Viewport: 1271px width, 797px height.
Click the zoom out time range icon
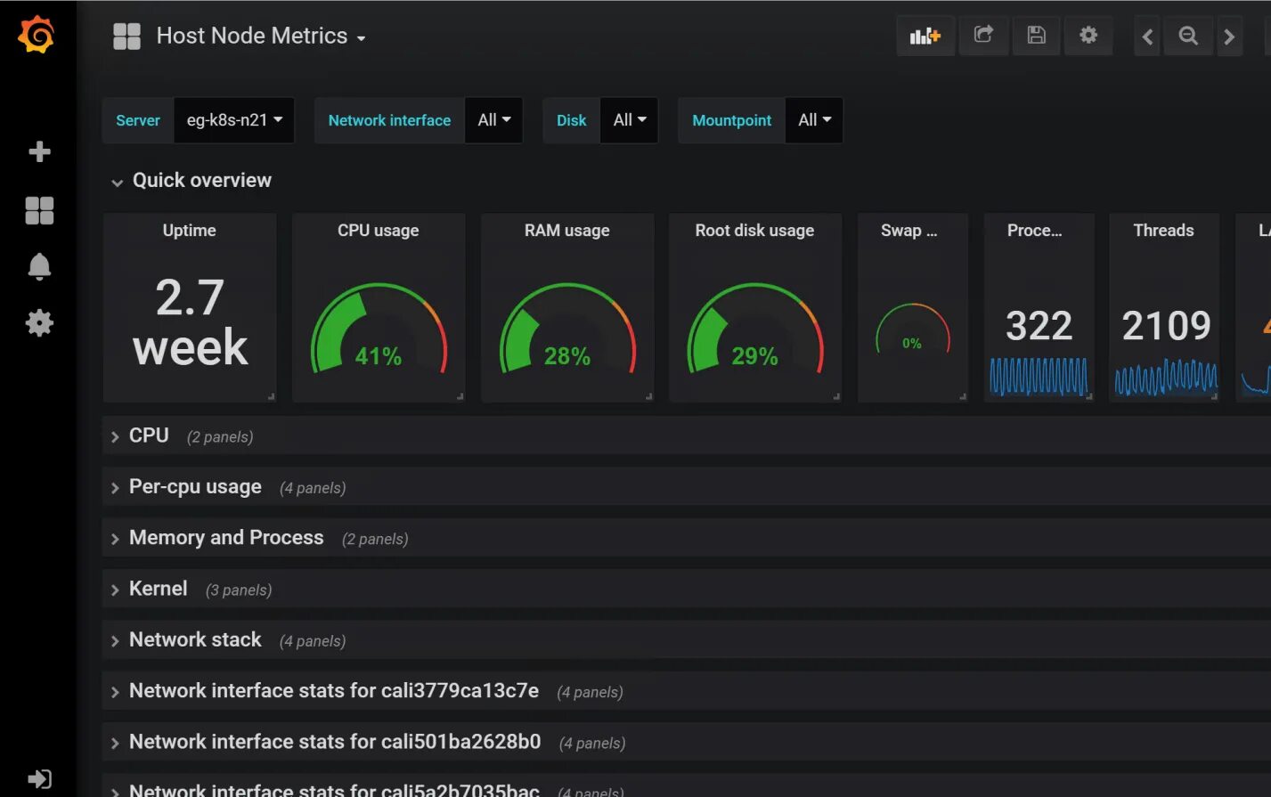[x=1188, y=37]
